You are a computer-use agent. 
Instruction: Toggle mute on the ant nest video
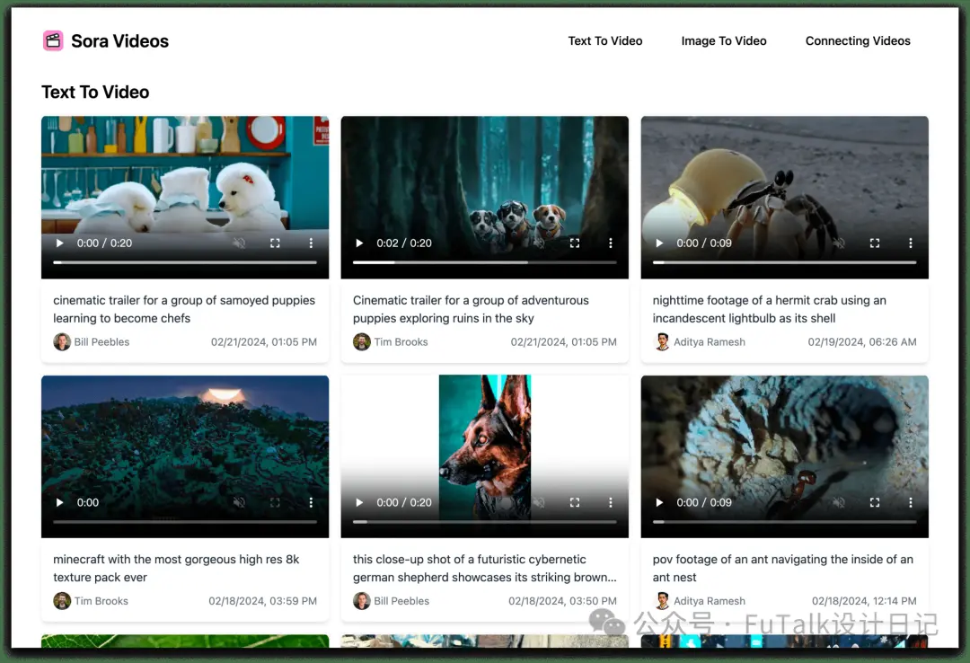[x=839, y=503]
